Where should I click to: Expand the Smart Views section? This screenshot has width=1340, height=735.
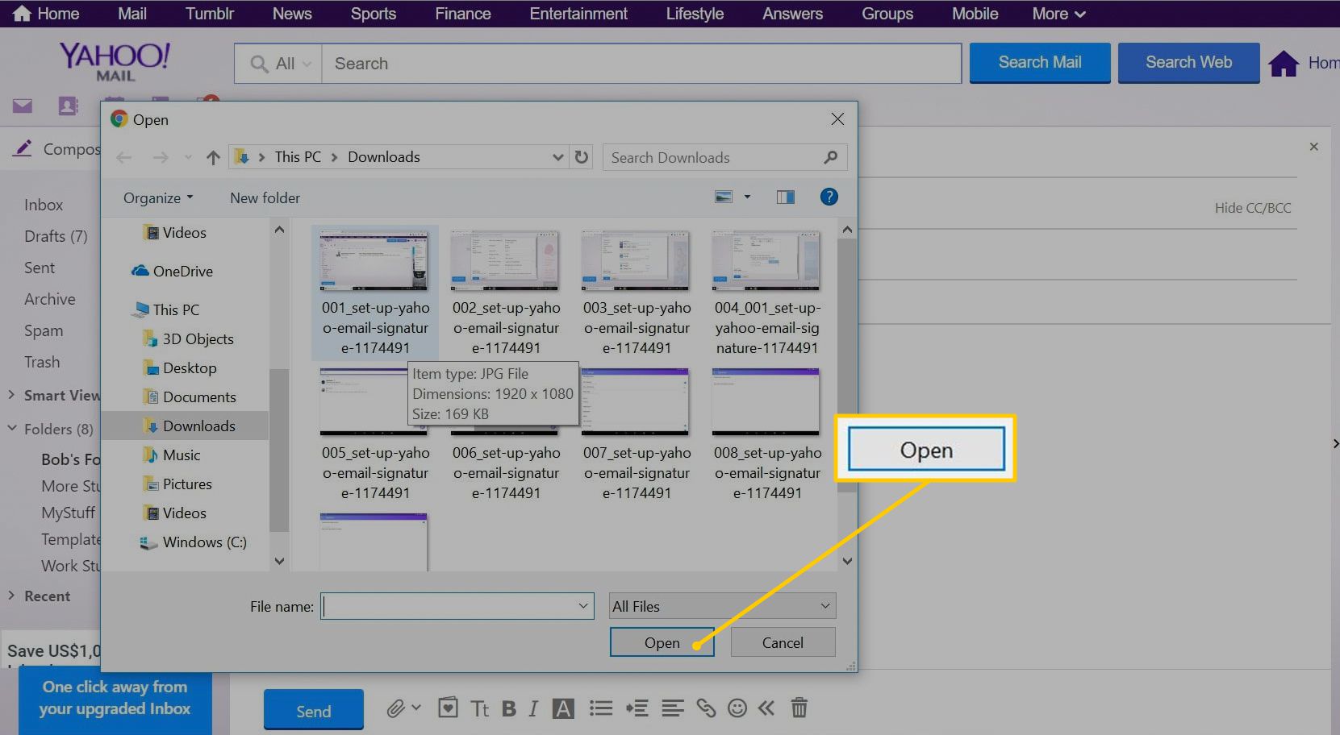click(11, 395)
